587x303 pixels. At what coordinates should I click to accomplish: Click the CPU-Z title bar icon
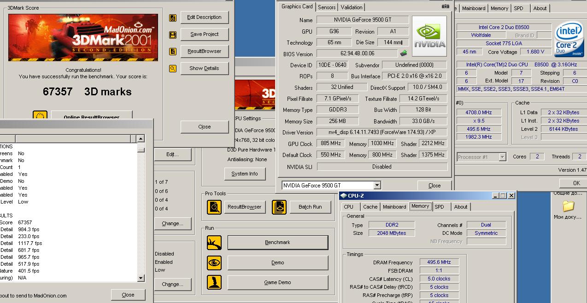344,196
